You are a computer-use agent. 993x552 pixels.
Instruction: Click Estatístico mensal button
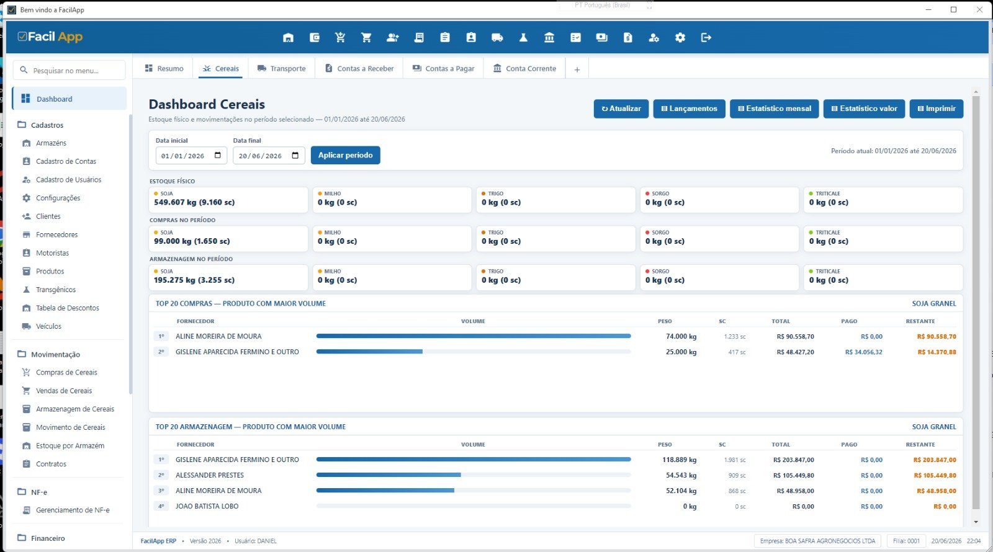pos(775,109)
